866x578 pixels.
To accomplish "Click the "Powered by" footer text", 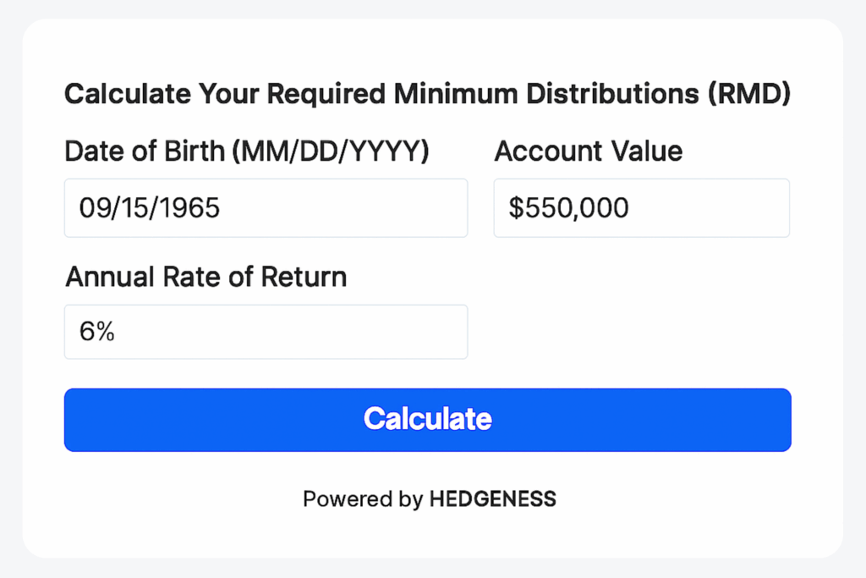I will click(362, 499).
